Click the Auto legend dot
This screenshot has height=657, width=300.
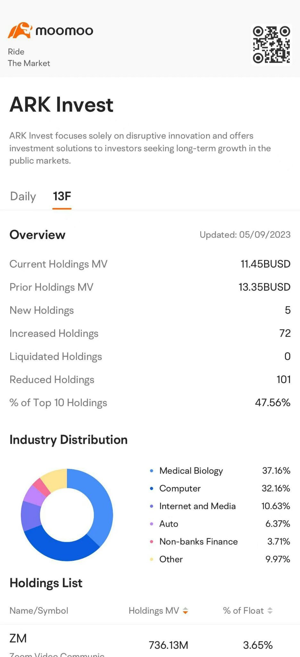pos(152,524)
